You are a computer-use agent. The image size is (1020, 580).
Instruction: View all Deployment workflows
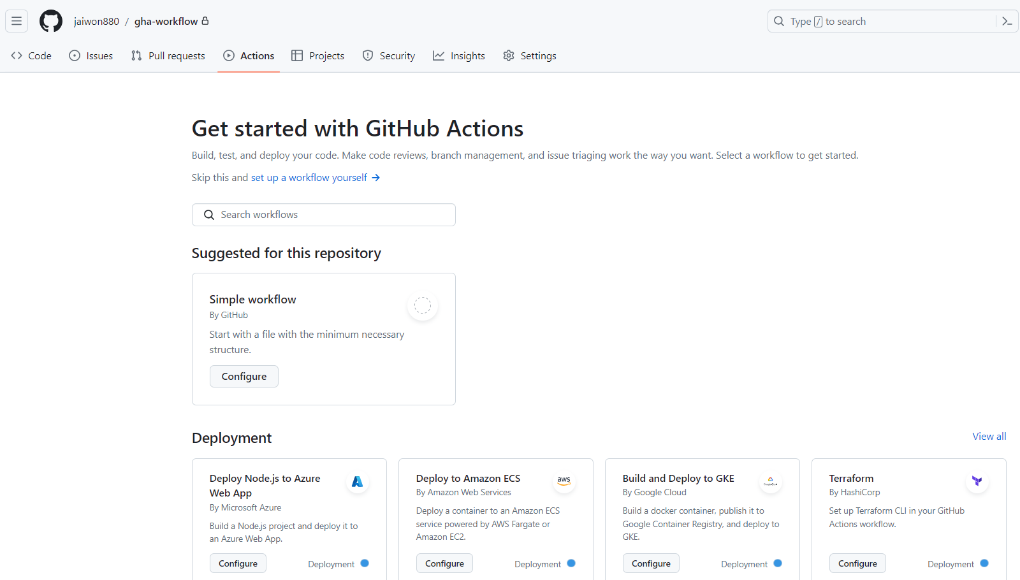coord(989,436)
